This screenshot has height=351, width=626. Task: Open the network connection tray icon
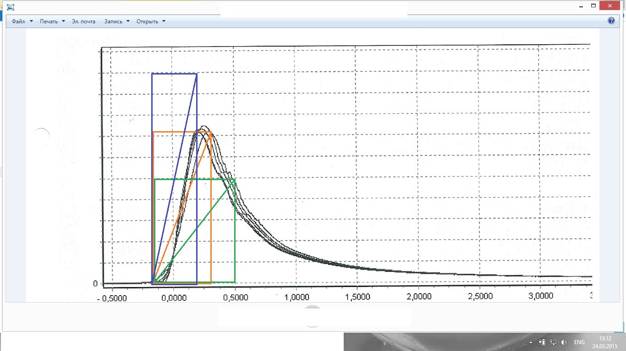pyautogui.click(x=553, y=342)
